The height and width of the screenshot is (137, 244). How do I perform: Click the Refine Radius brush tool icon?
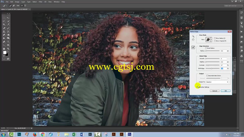pos(193,47)
